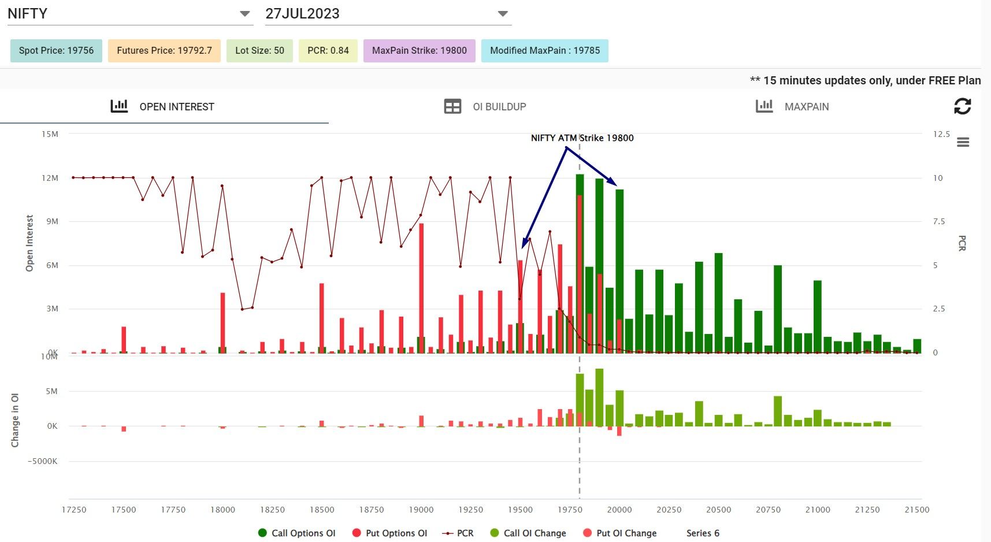Toggle the Call OI Change legend series

point(528,533)
